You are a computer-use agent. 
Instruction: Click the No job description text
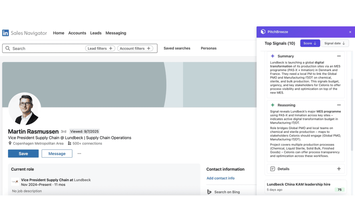tap(27, 191)
